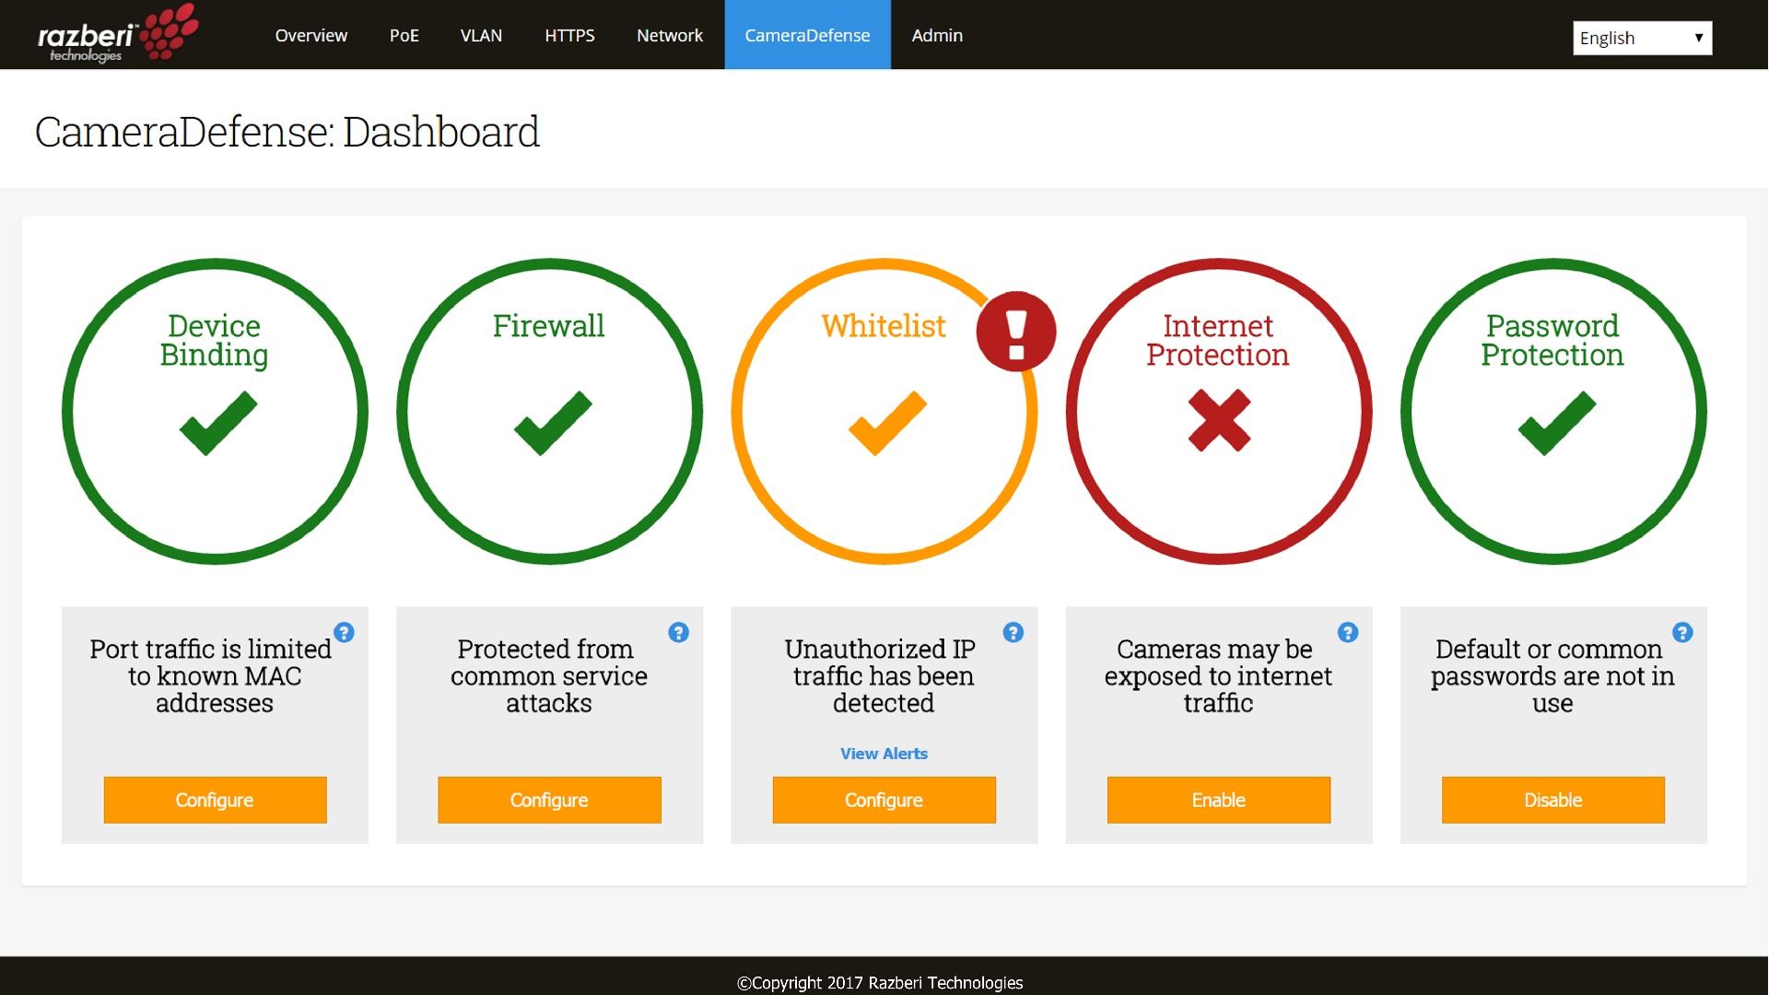Select the CameraDefense tab
1769x995 pixels.
click(807, 35)
